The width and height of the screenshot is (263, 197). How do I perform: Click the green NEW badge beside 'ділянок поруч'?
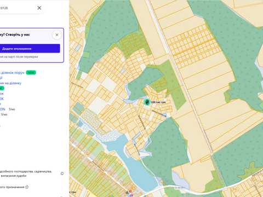[31, 73]
